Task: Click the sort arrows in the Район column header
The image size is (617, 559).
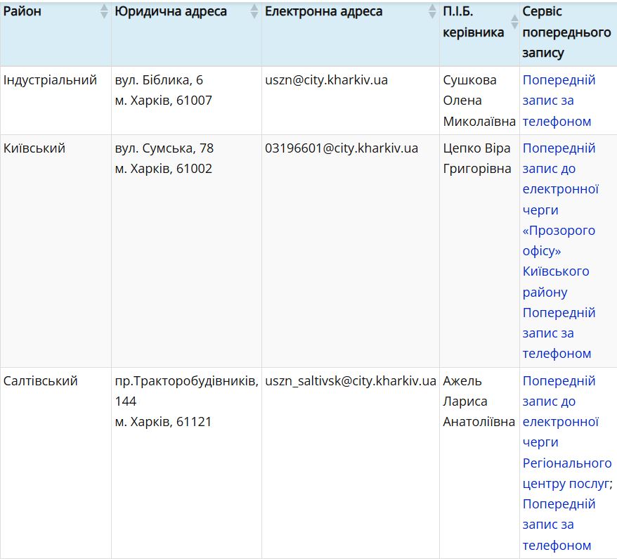Action: (x=104, y=12)
